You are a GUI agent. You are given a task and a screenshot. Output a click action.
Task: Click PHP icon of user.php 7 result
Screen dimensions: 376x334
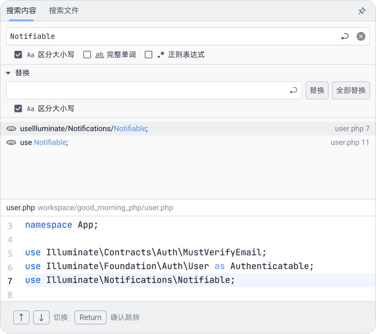point(11,128)
